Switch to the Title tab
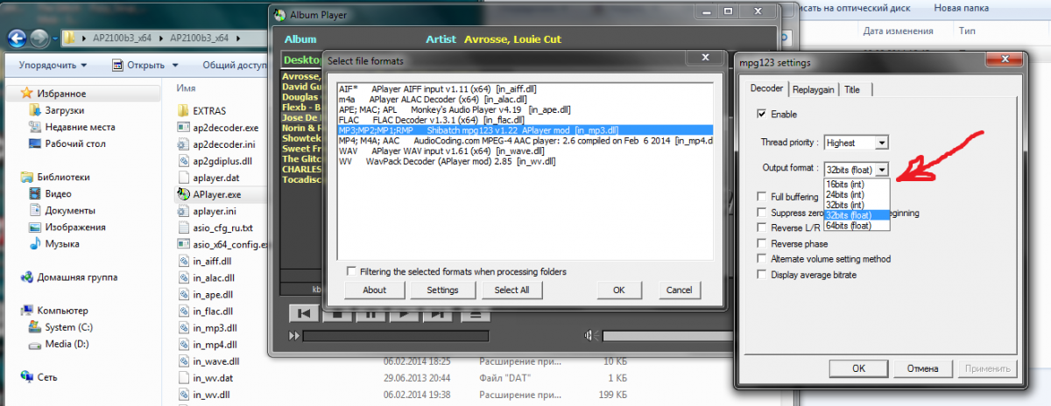Image resolution: width=1051 pixels, height=406 pixels. (851, 89)
